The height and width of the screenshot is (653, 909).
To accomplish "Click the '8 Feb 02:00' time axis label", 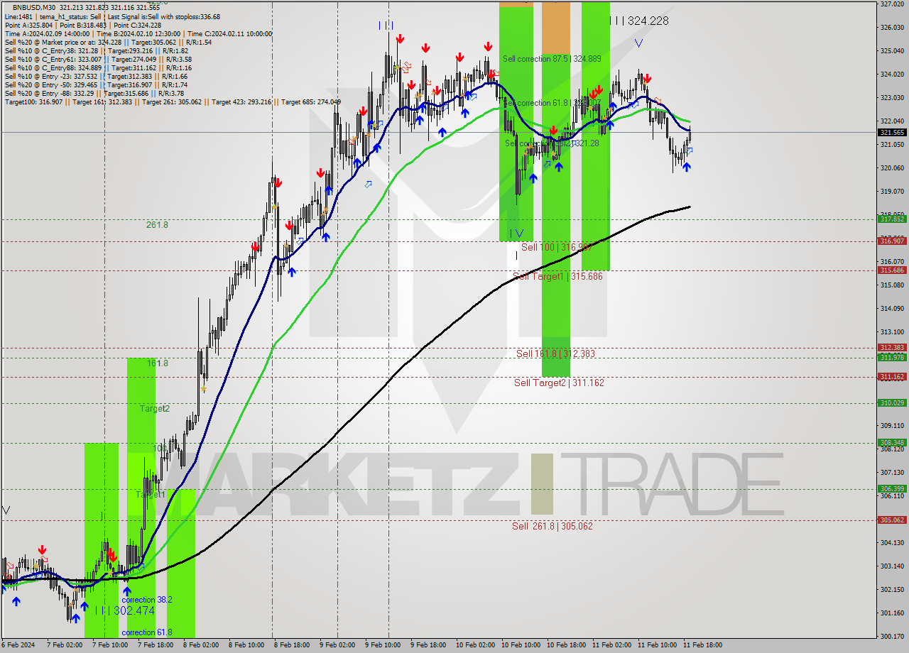I will click(201, 645).
